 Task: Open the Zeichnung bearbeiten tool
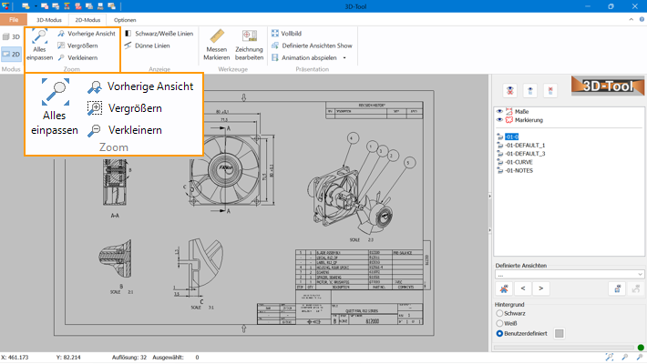(249, 45)
